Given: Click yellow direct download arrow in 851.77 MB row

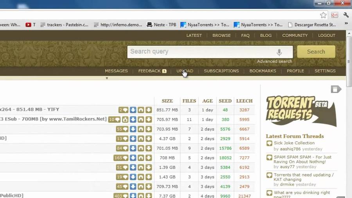Looking at the screenshot, I should coord(149,110).
